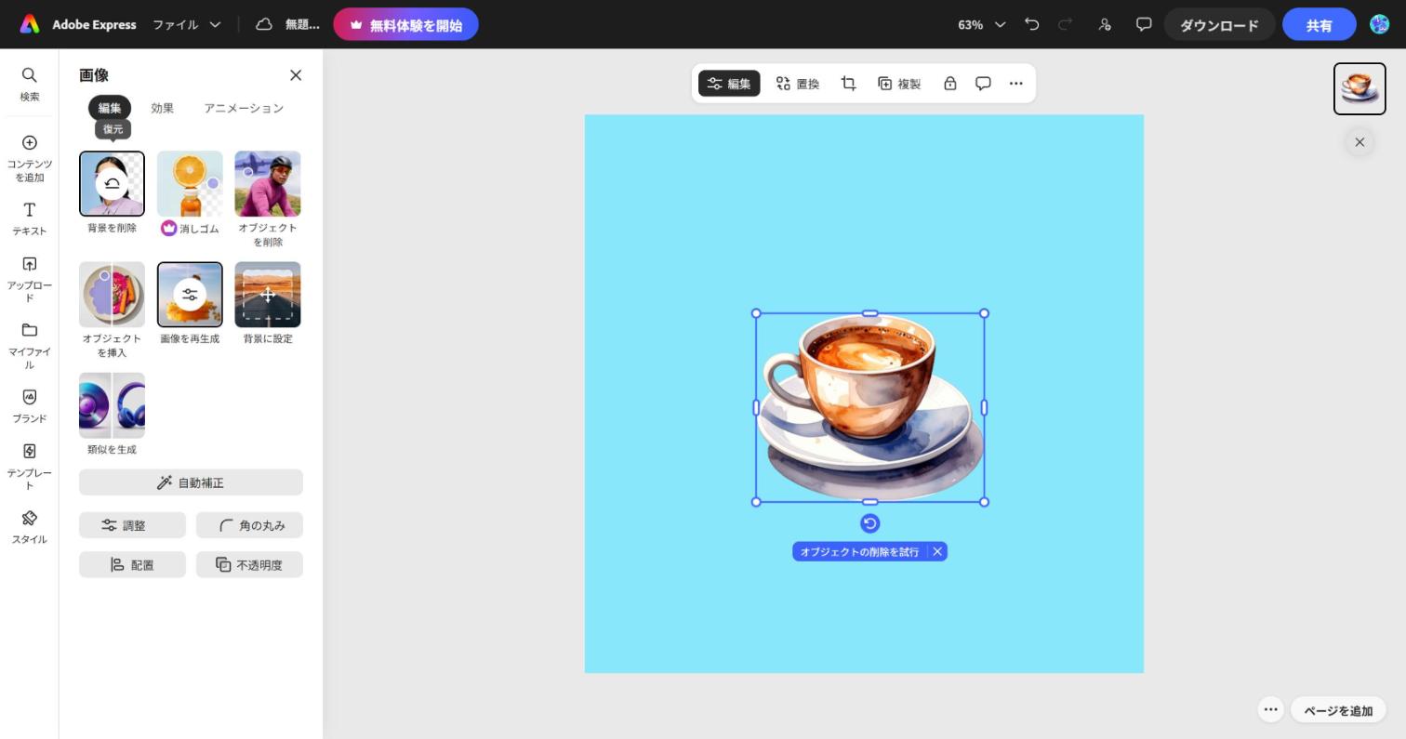
Task: Undo the last action
Action: (x=1031, y=25)
